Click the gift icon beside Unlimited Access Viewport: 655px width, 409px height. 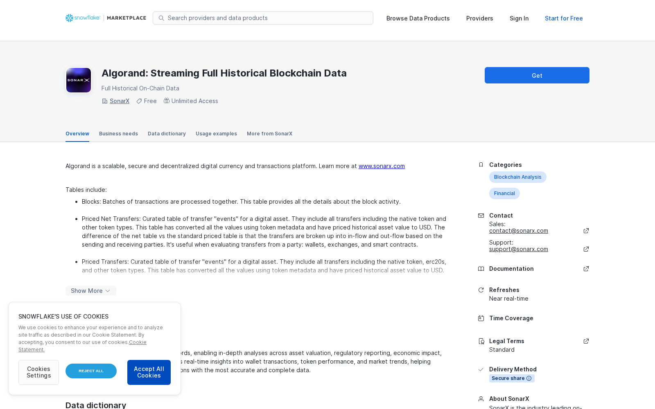167,101
